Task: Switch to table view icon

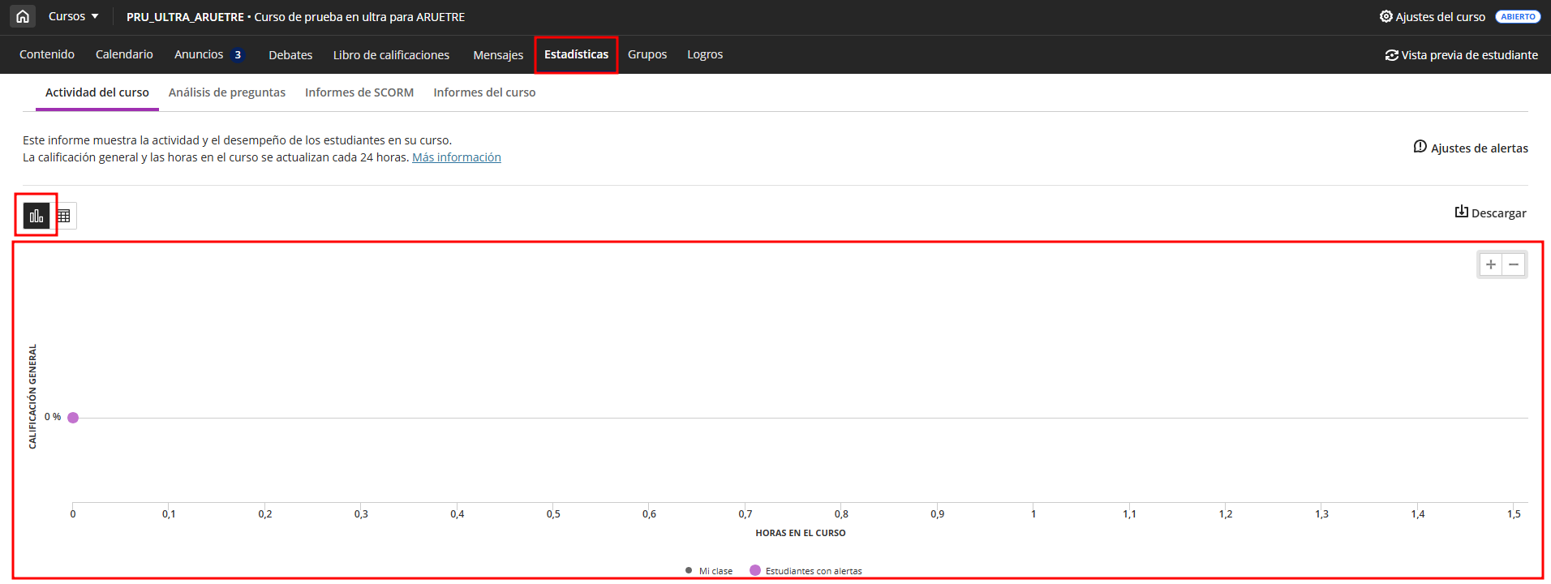Action: (64, 216)
